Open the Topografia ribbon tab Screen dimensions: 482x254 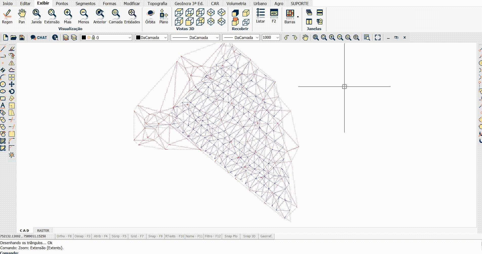click(157, 4)
